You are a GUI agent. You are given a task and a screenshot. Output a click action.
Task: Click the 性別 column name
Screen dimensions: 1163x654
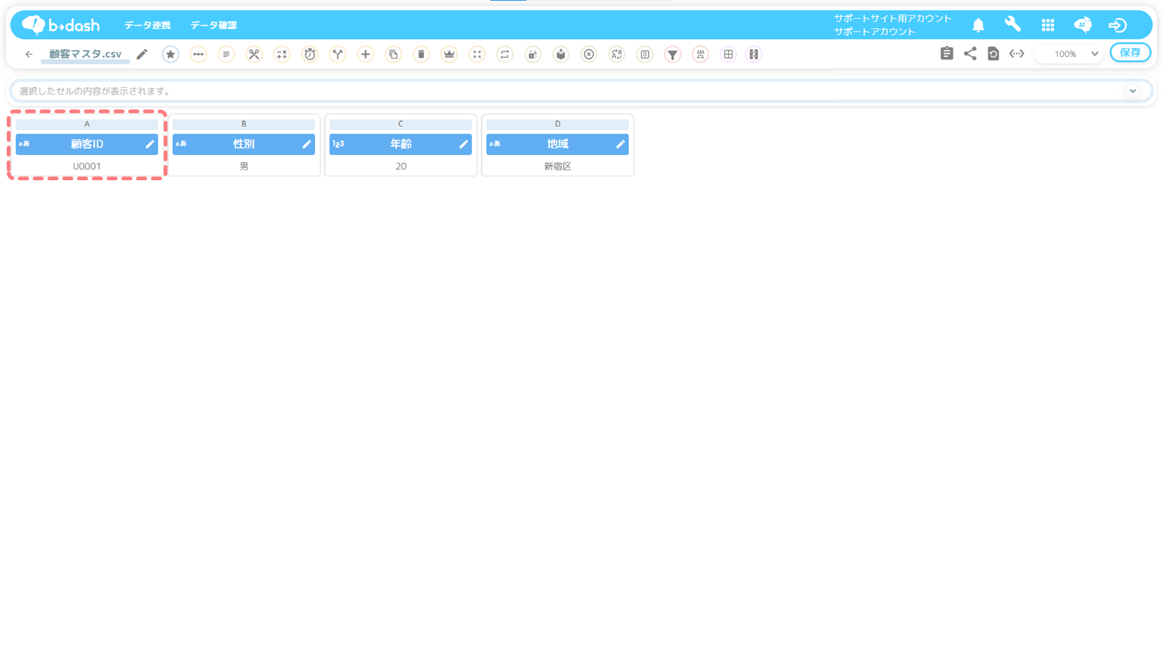(x=244, y=144)
